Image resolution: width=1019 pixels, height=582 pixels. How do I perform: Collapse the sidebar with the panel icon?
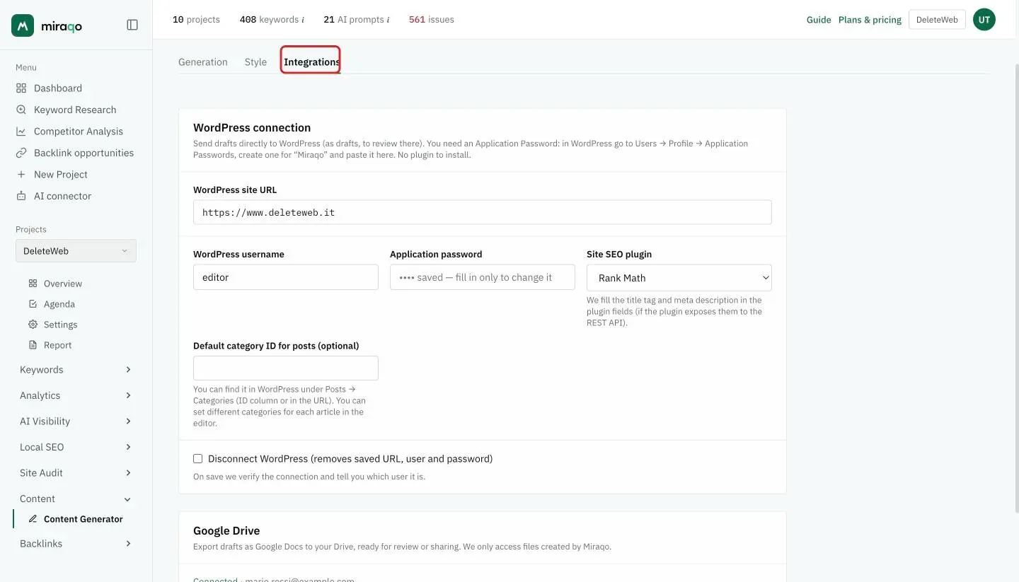pos(132,25)
